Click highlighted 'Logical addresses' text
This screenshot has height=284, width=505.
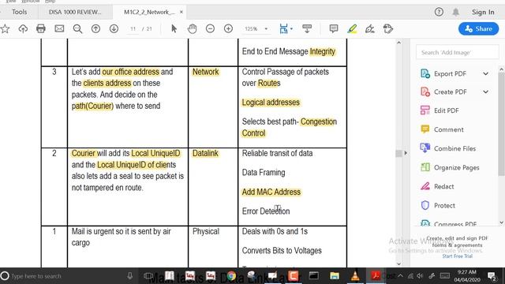[x=271, y=103]
